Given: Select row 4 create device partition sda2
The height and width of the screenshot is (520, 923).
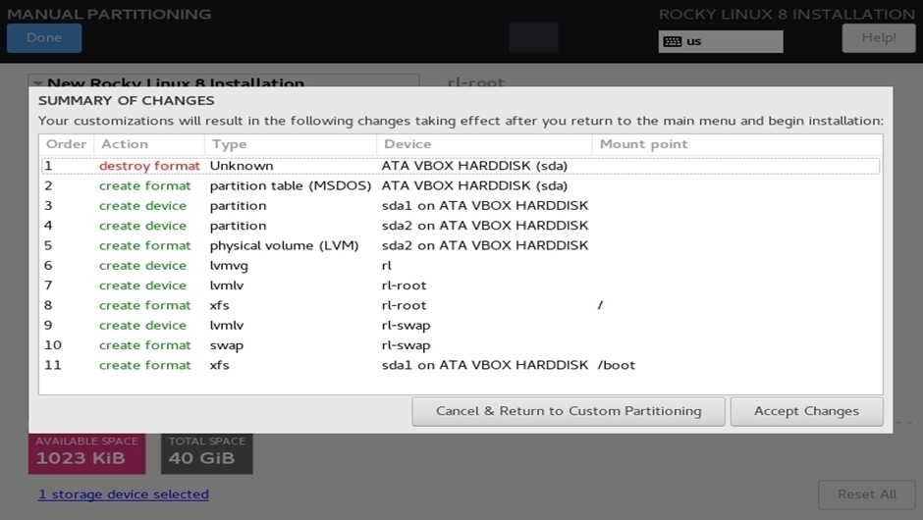Looking at the screenshot, I should pyautogui.click(x=461, y=226).
